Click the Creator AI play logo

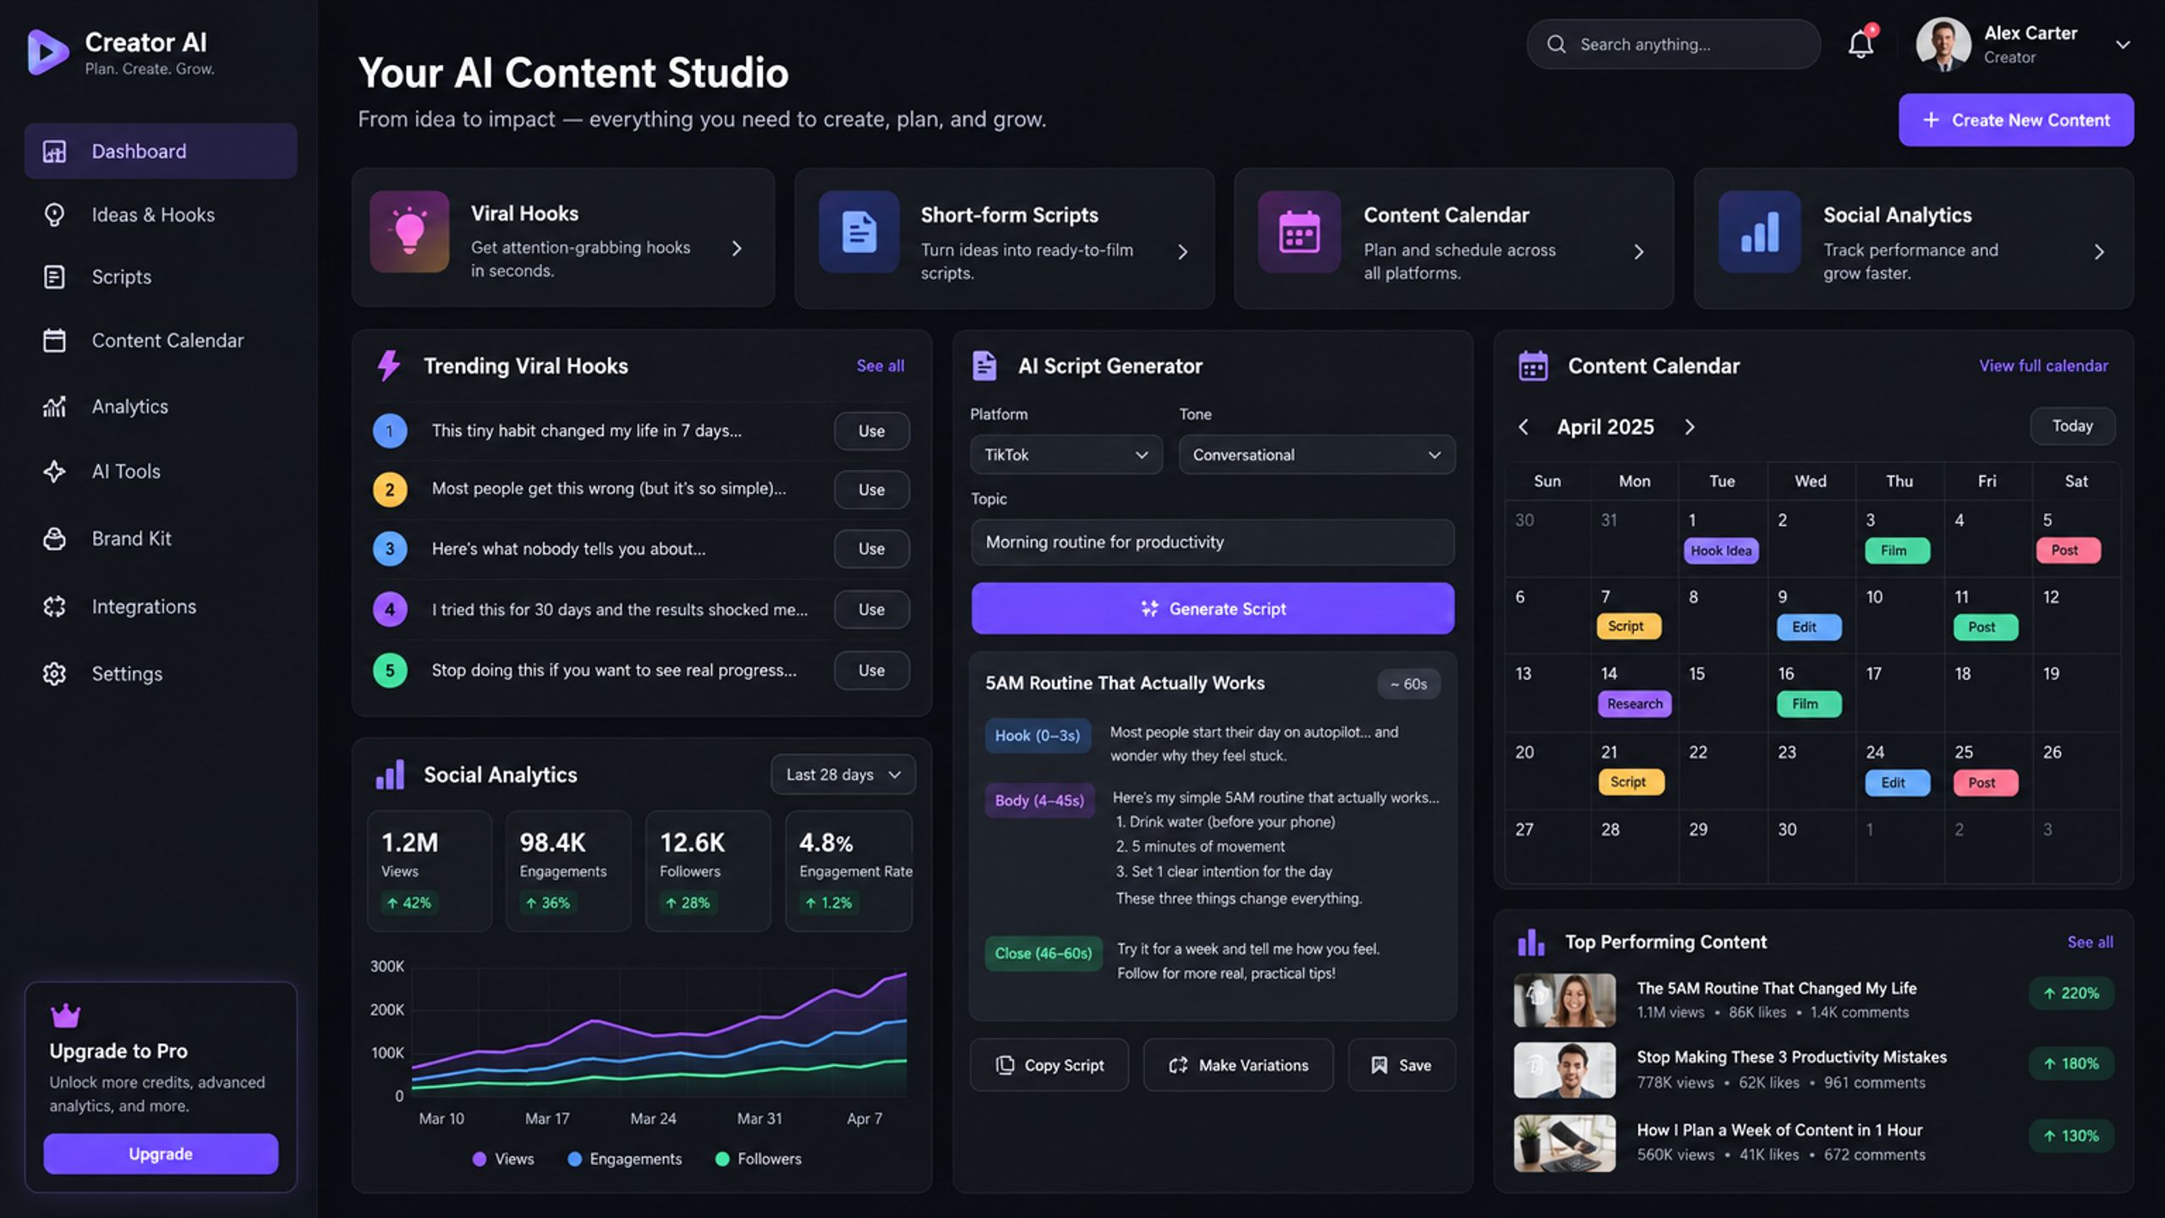pos(47,52)
